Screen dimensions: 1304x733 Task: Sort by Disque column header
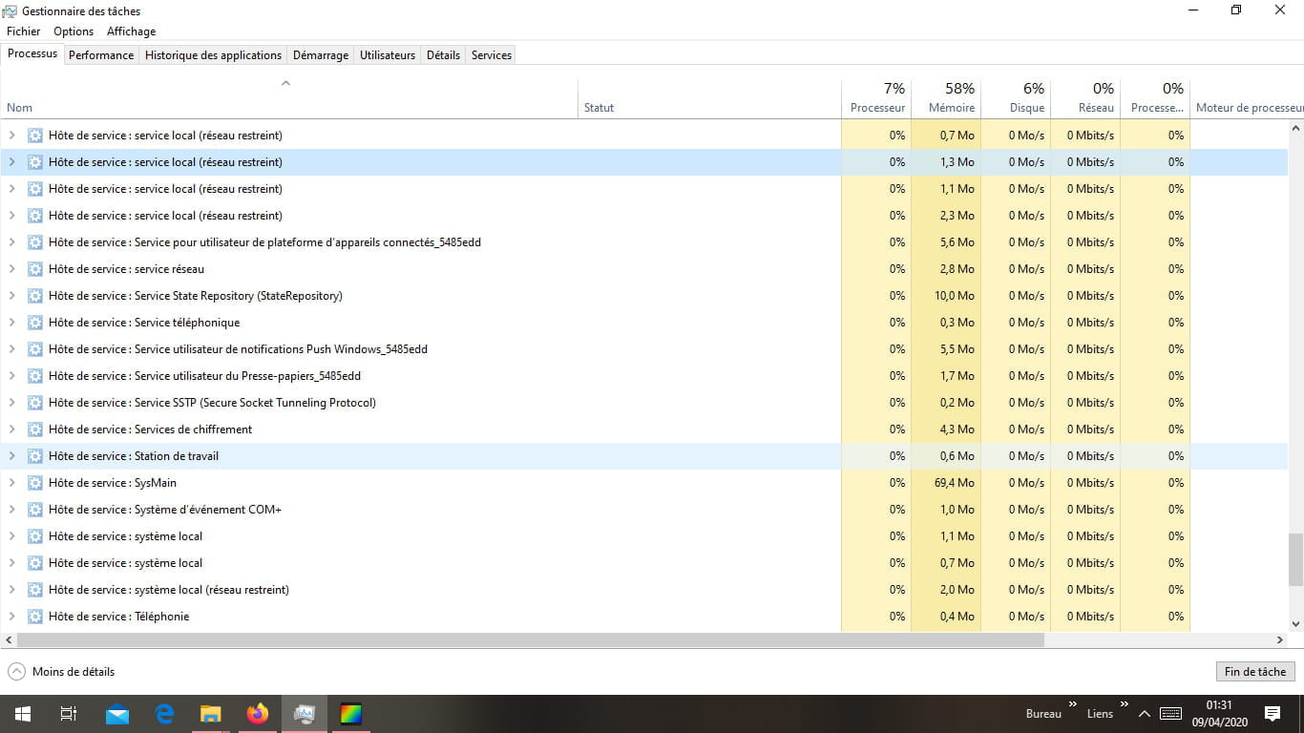(x=1016, y=97)
